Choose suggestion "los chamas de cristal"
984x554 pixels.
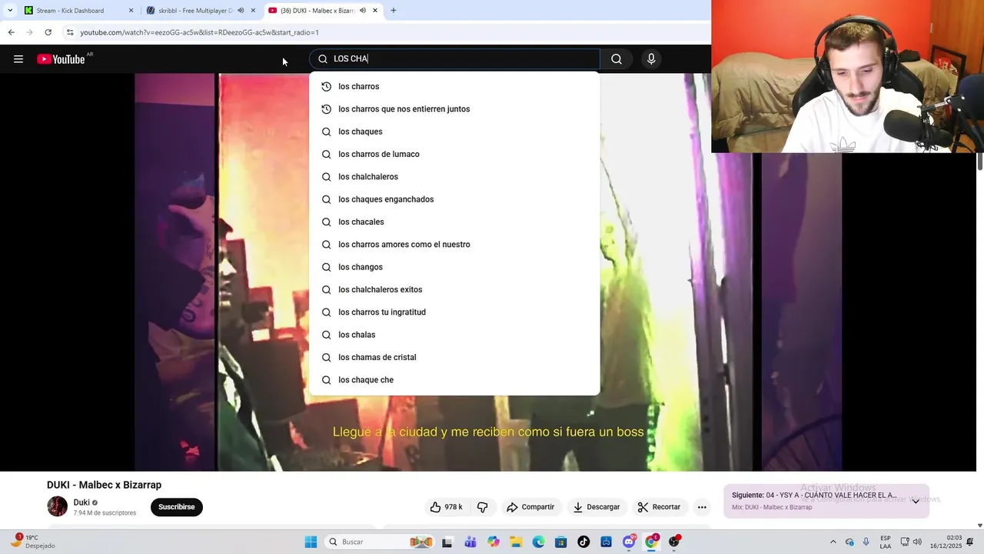pos(454,357)
